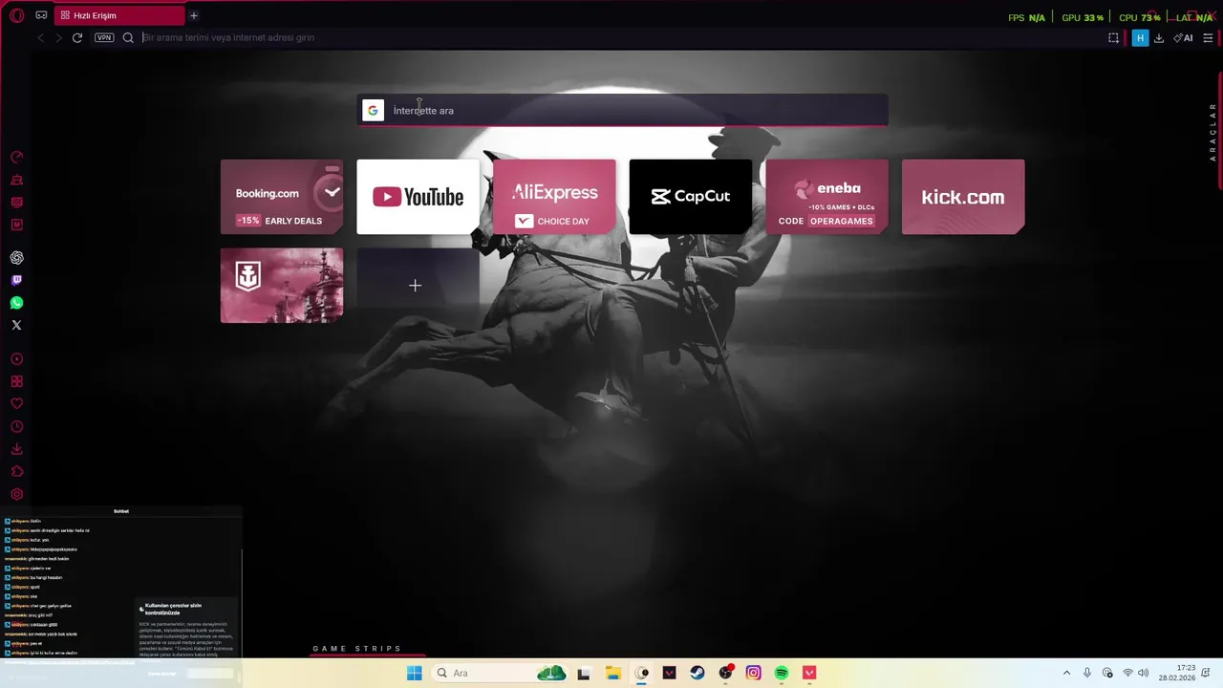The height and width of the screenshot is (688, 1223).
Task: Open the eneba speed dial tile
Action: [826, 197]
